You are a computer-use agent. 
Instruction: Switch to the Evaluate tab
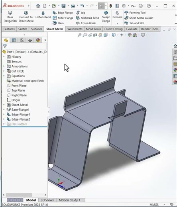[x=132, y=29]
